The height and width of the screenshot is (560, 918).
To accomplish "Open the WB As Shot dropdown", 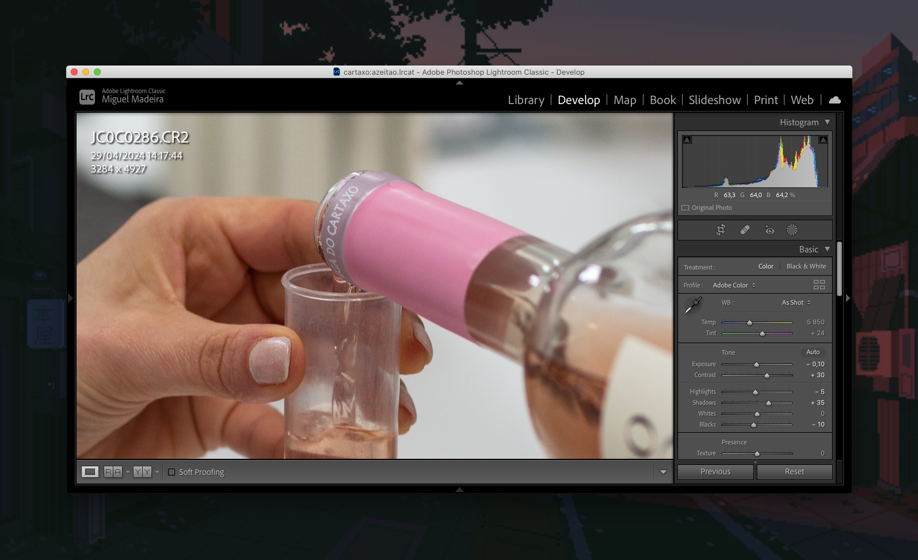I will coord(796,302).
